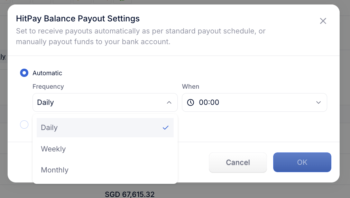This screenshot has height=198, width=350.
Task: Expand the When time chevron arrow
Action: click(x=318, y=102)
